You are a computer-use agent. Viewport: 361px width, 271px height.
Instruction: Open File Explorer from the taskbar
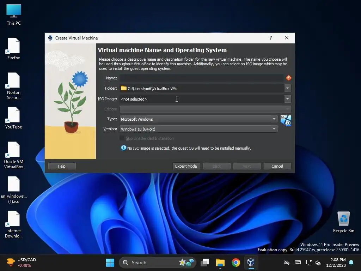220,263
